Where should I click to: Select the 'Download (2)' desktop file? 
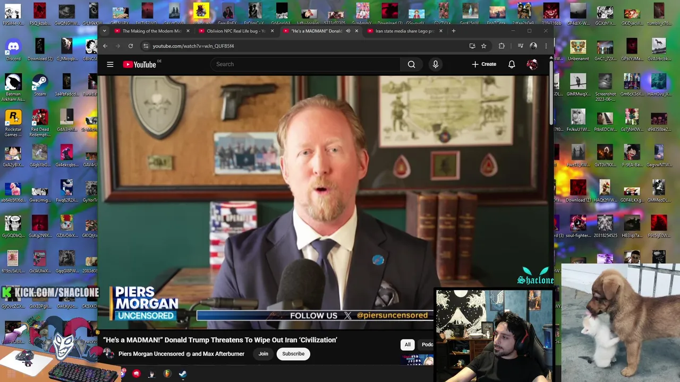[40, 50]
